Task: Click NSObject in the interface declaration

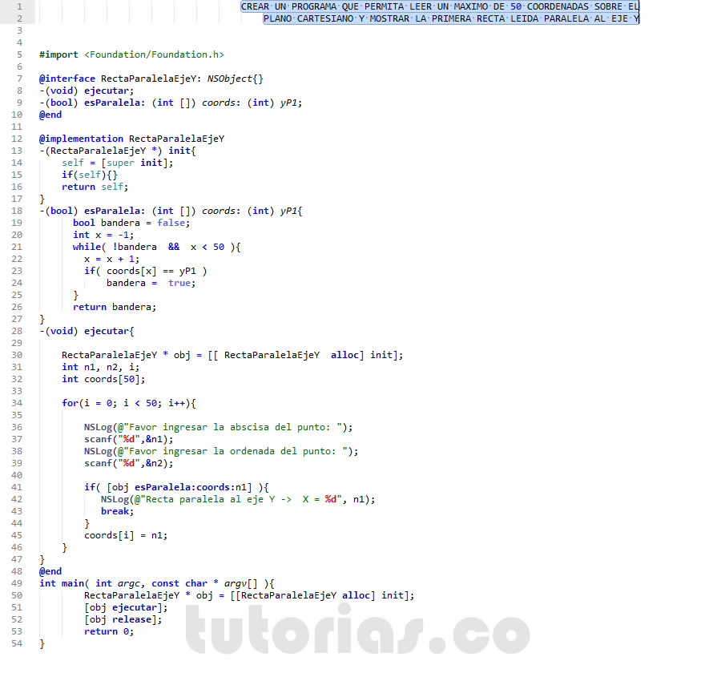Action: pos(229,79)
